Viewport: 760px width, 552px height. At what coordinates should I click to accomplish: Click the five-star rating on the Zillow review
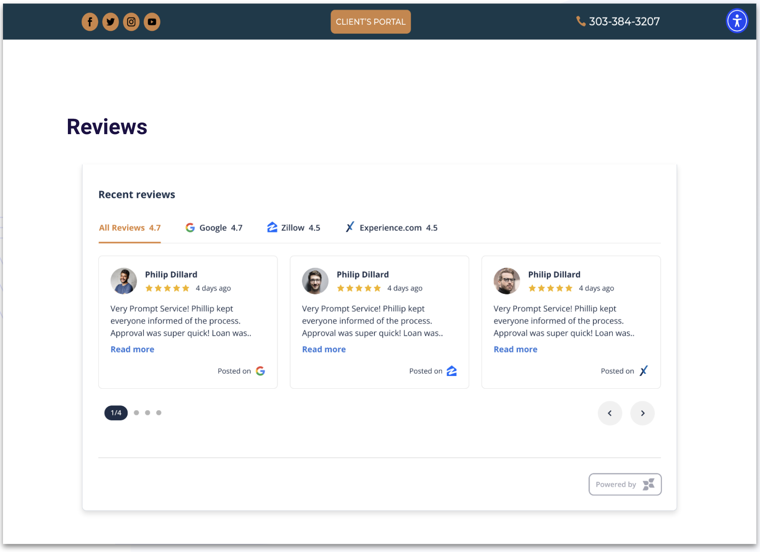pos(359,288)
